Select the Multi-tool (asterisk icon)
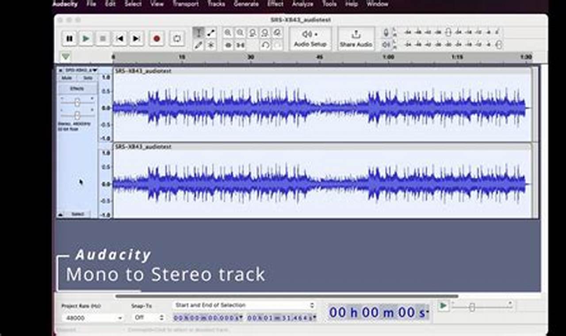Viewport: 566px width, 336px height. [x=211, y=45]
